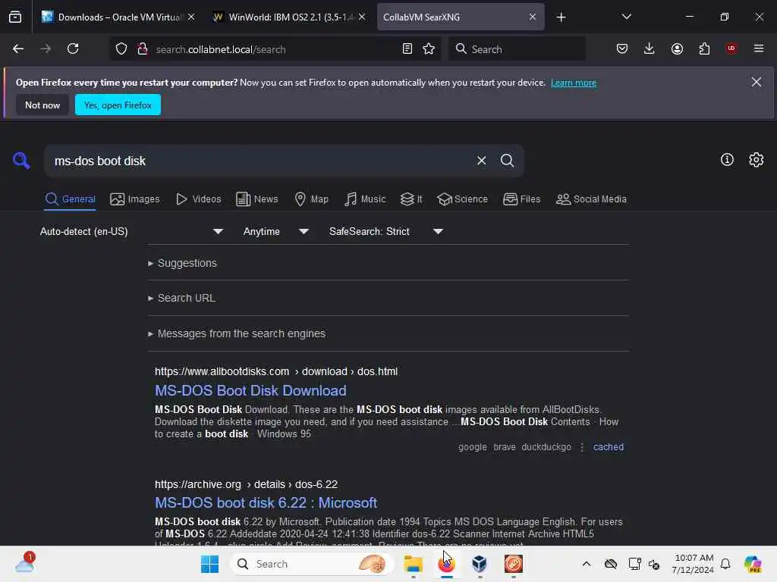Screen dimensions: 777x582
Task: Open the Windows notification bell
Action: tap(725, 564)
